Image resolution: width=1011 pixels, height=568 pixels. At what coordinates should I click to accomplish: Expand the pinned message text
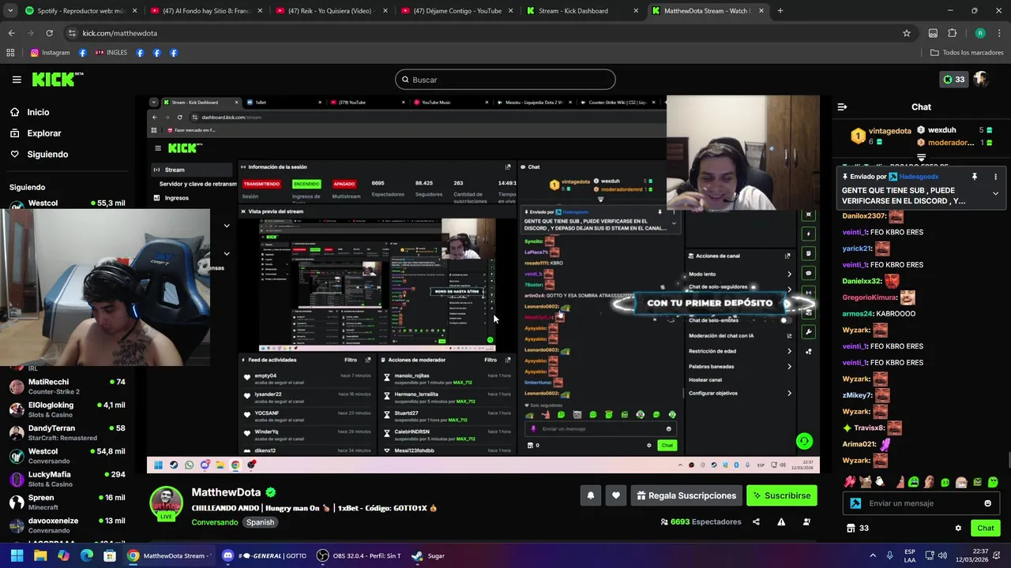pos(995,193)
